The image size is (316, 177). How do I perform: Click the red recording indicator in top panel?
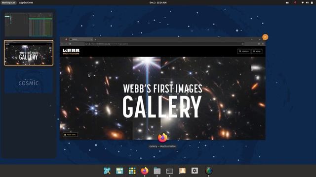[295, 2]
